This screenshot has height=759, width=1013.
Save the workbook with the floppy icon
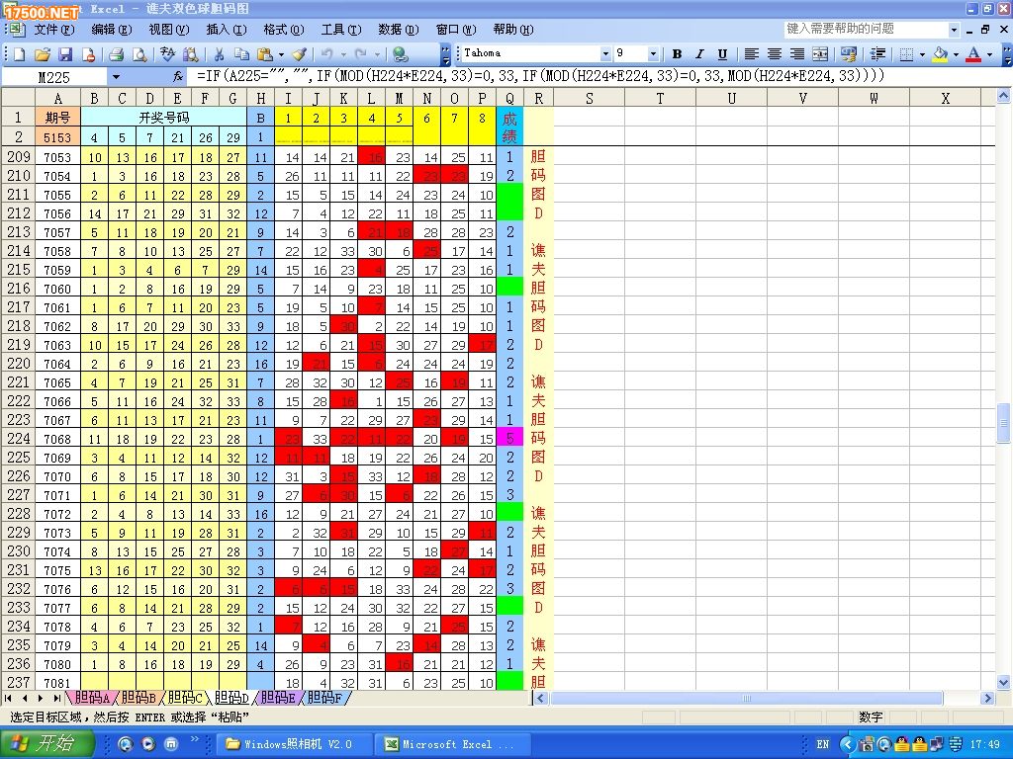(x=65, y=54)
